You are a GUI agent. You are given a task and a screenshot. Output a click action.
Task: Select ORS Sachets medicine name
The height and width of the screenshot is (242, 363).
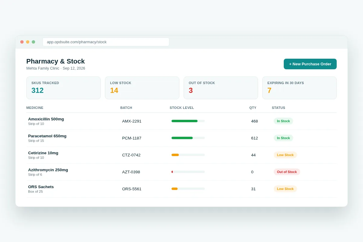coord(41,187)
